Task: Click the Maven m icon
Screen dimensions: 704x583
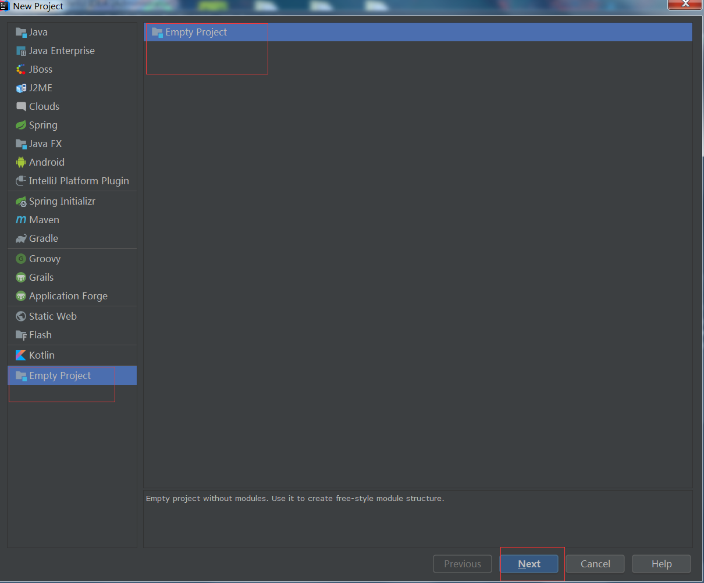Action: tap(21, 220)
